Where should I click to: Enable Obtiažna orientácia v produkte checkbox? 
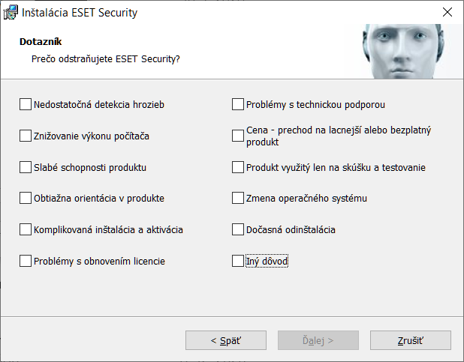pyautogui.click(x=26, y=198)
